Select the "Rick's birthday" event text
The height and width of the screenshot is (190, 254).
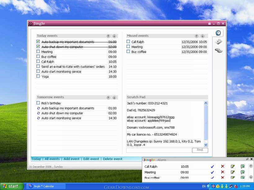51,103
